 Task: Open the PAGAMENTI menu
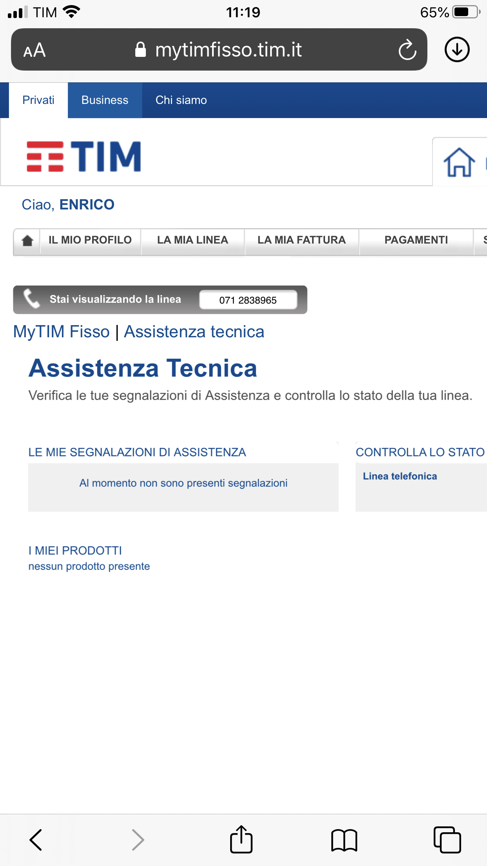(x=416, y=240)
